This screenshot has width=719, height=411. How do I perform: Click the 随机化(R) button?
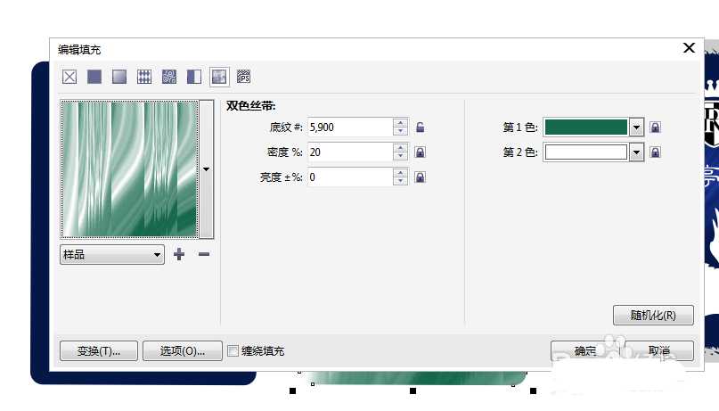(653, 315)
